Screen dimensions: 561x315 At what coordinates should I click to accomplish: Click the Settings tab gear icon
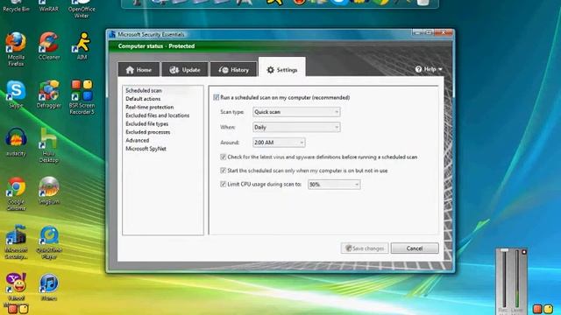click(271, 70)
